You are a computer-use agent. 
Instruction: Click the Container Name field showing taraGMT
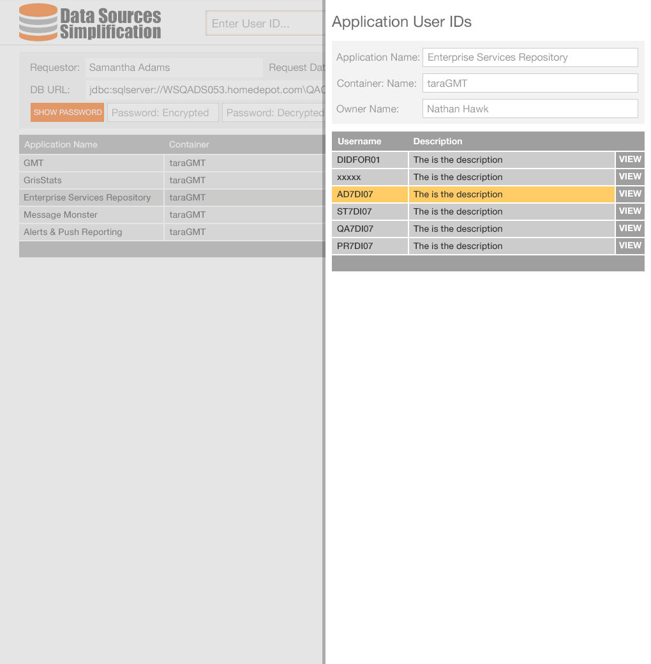point(530,83)
